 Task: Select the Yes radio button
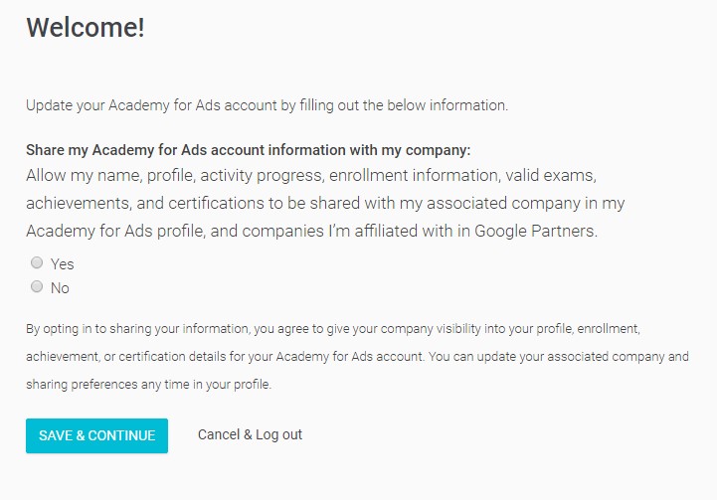point(37,263)
